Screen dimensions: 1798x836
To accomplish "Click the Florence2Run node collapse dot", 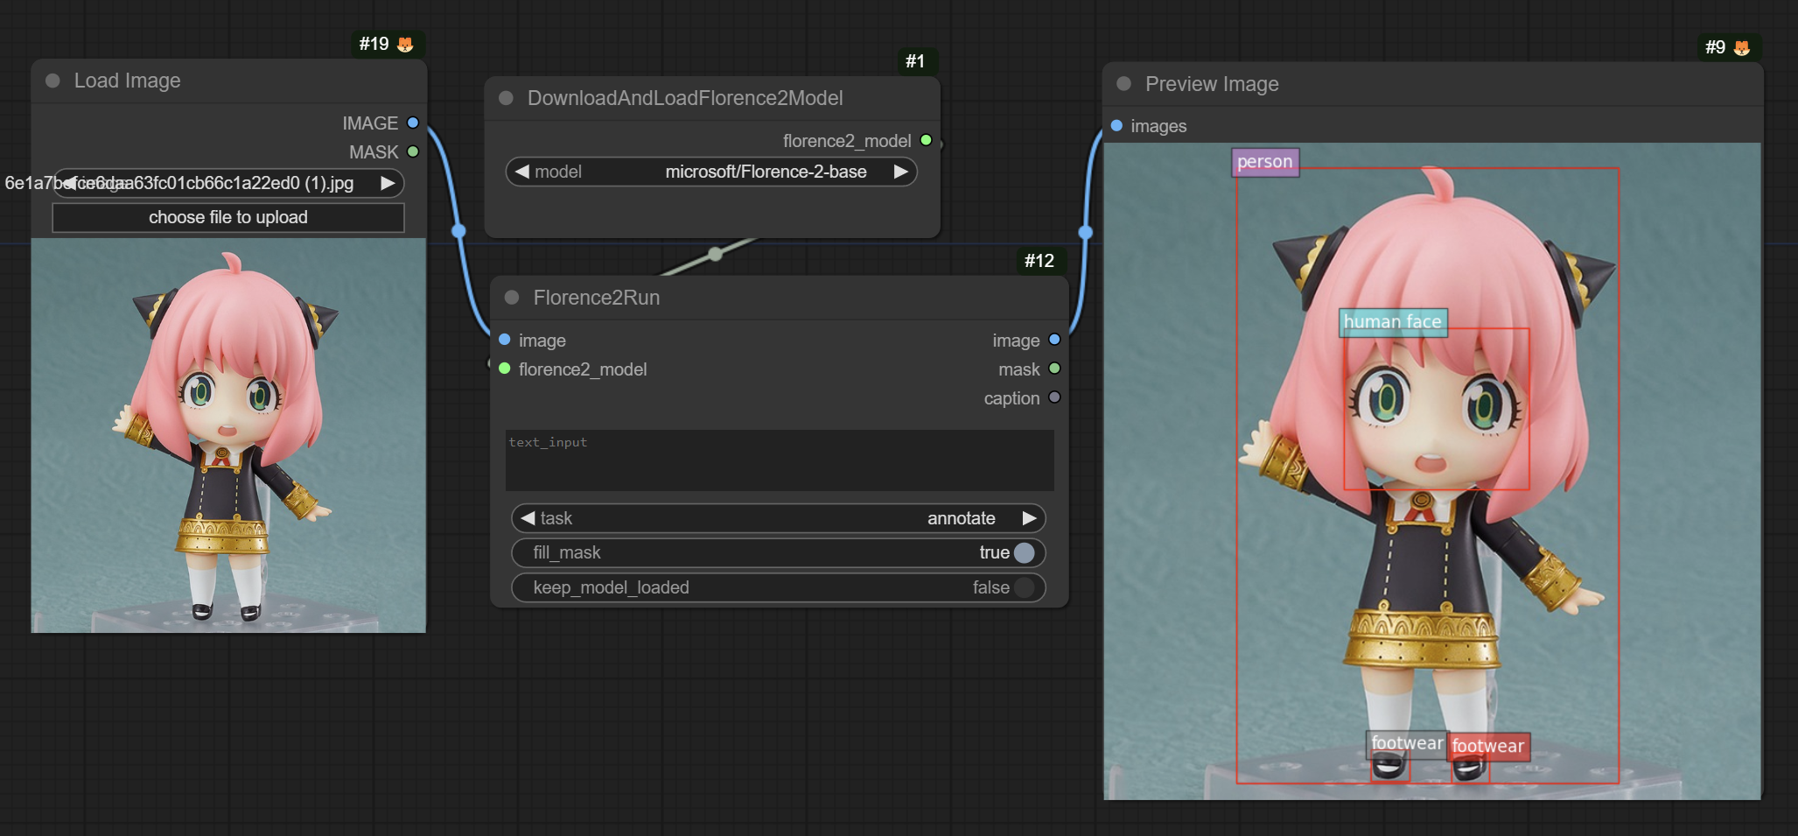I will pyautogui.click(x=512, y=298).
